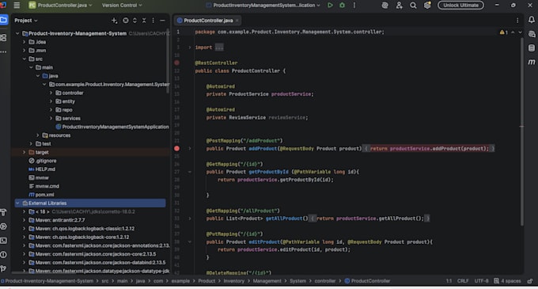Viewport: 538px width, 289px height.
Task: Select the mvnw.cmd file
Action: point(44,186)
